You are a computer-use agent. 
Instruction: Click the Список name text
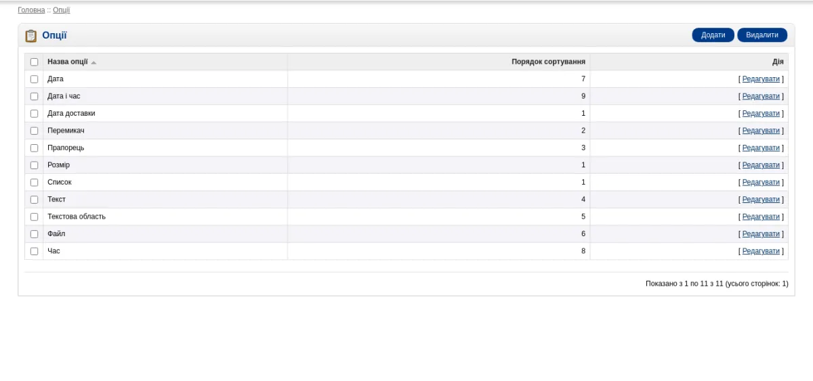[59, 182]
